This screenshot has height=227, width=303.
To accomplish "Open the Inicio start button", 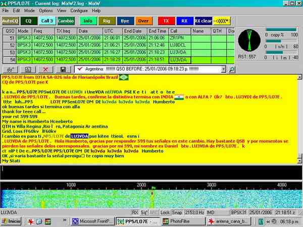I will [11, 221].
